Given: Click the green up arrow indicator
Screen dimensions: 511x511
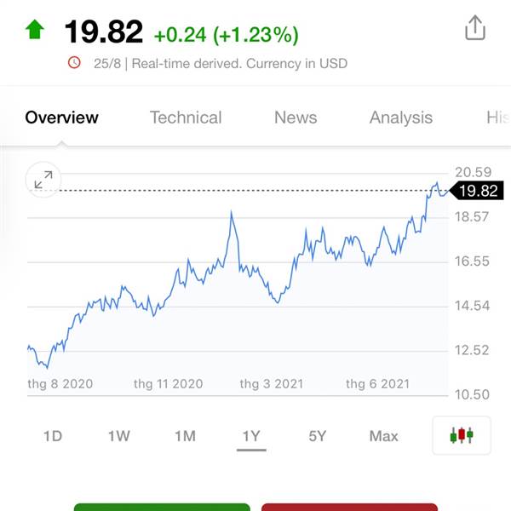Looking at the screenshot, I should pos(35,31).
